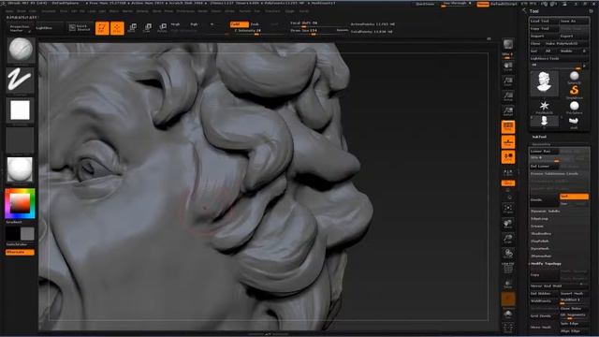Toggle PolyFrame line fill display
Screen dimensions: 599x337
tap(507, 269)
